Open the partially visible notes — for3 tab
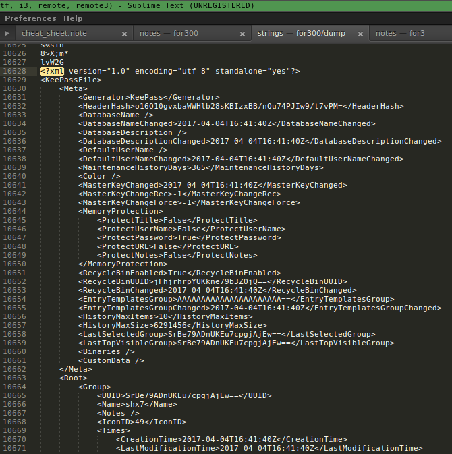This screenshot has width=452, height=454. tap(400, 33)
